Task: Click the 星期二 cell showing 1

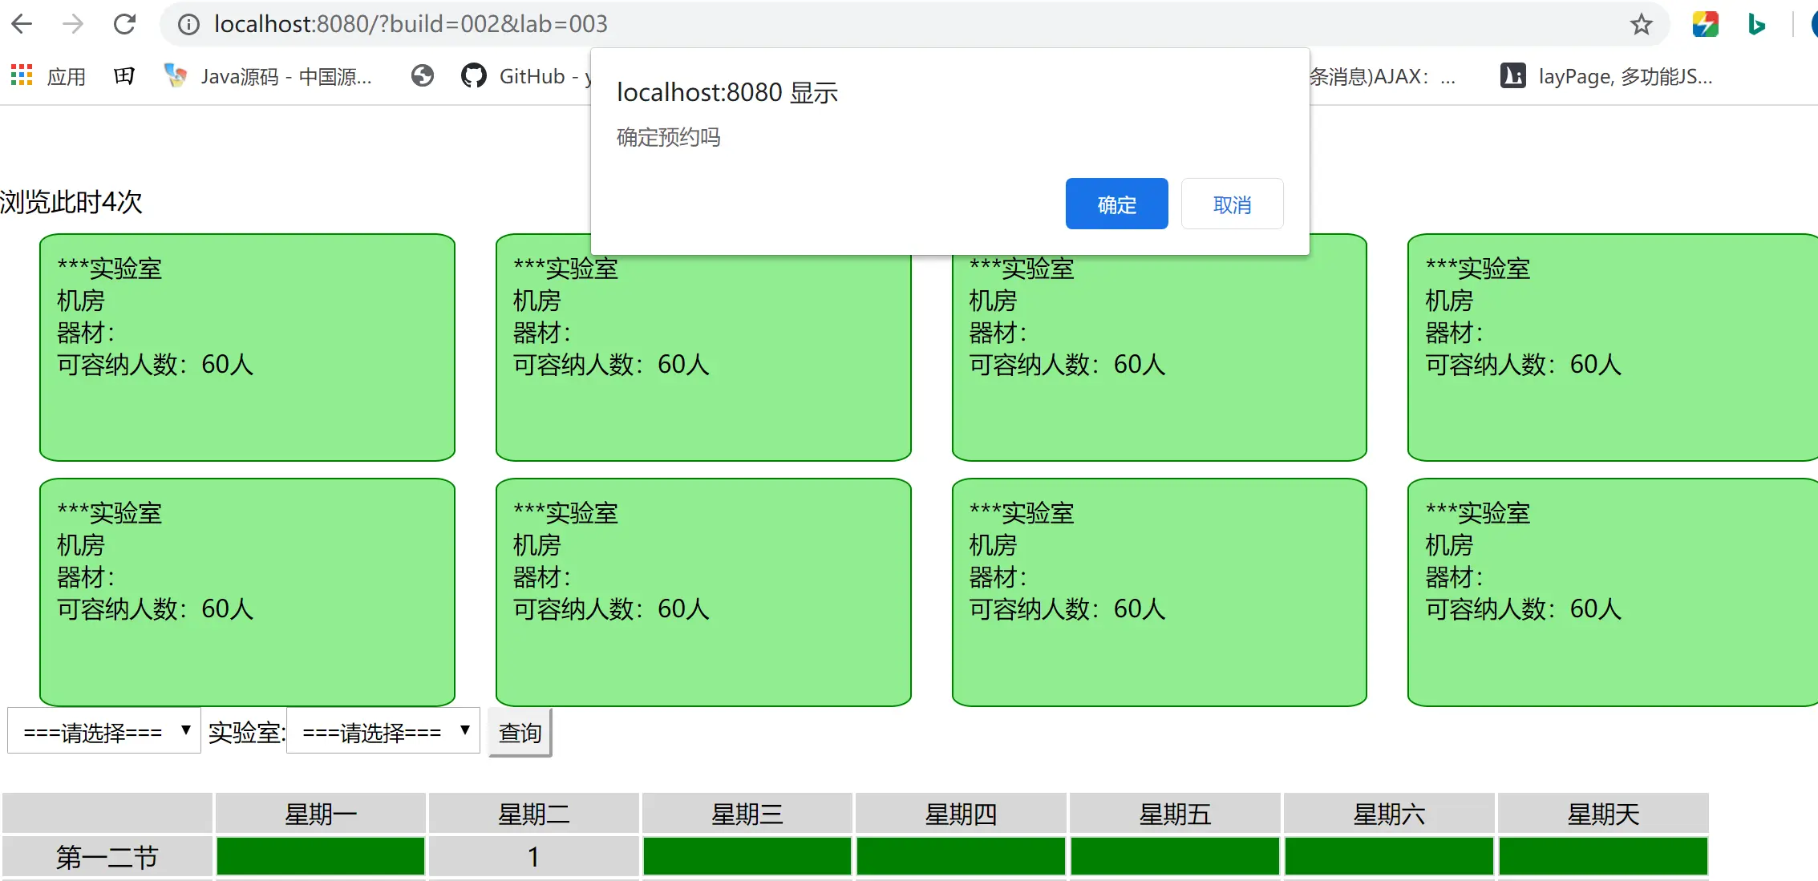Action: pos(533,856)
